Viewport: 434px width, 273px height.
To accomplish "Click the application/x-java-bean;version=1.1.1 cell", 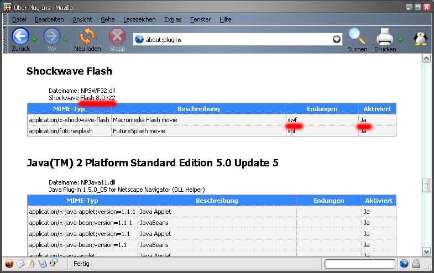I will 82,223.
